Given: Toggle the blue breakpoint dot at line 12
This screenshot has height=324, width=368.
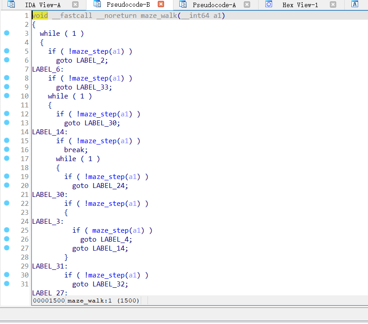Looking at the screenshot, I should click(x=6, y=114).
